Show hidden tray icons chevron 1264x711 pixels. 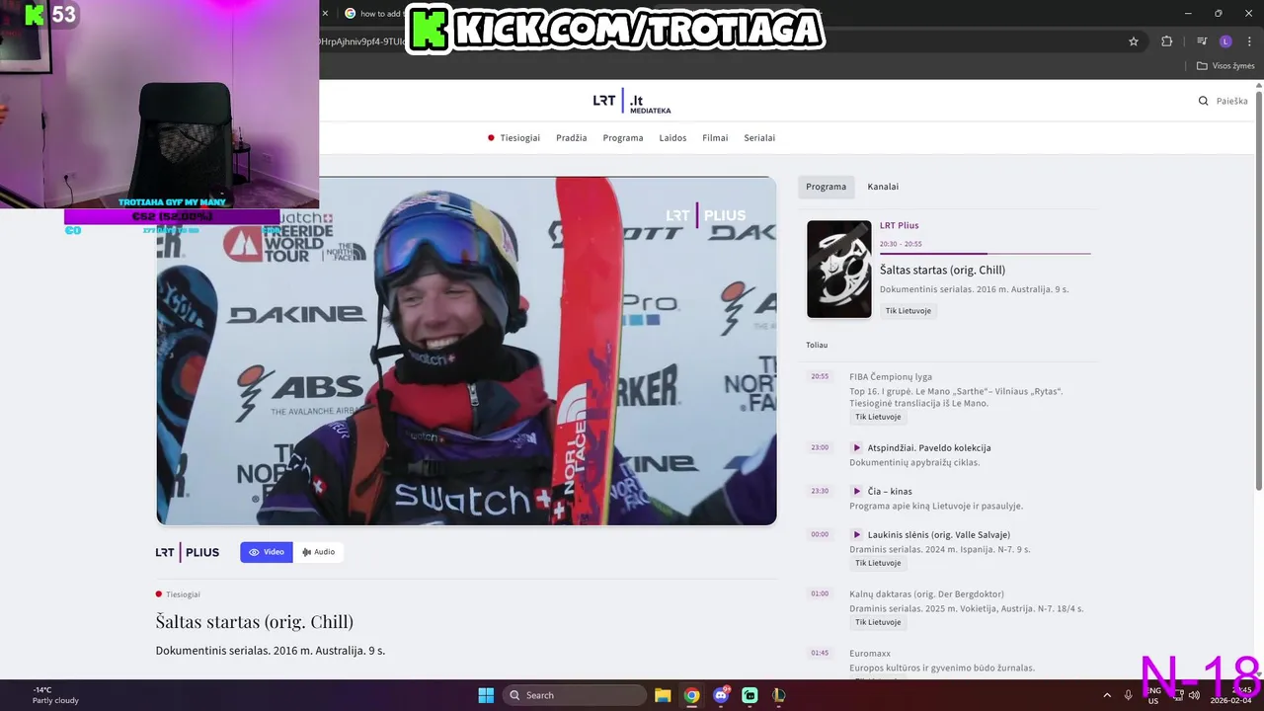(x=1107, y=695)
